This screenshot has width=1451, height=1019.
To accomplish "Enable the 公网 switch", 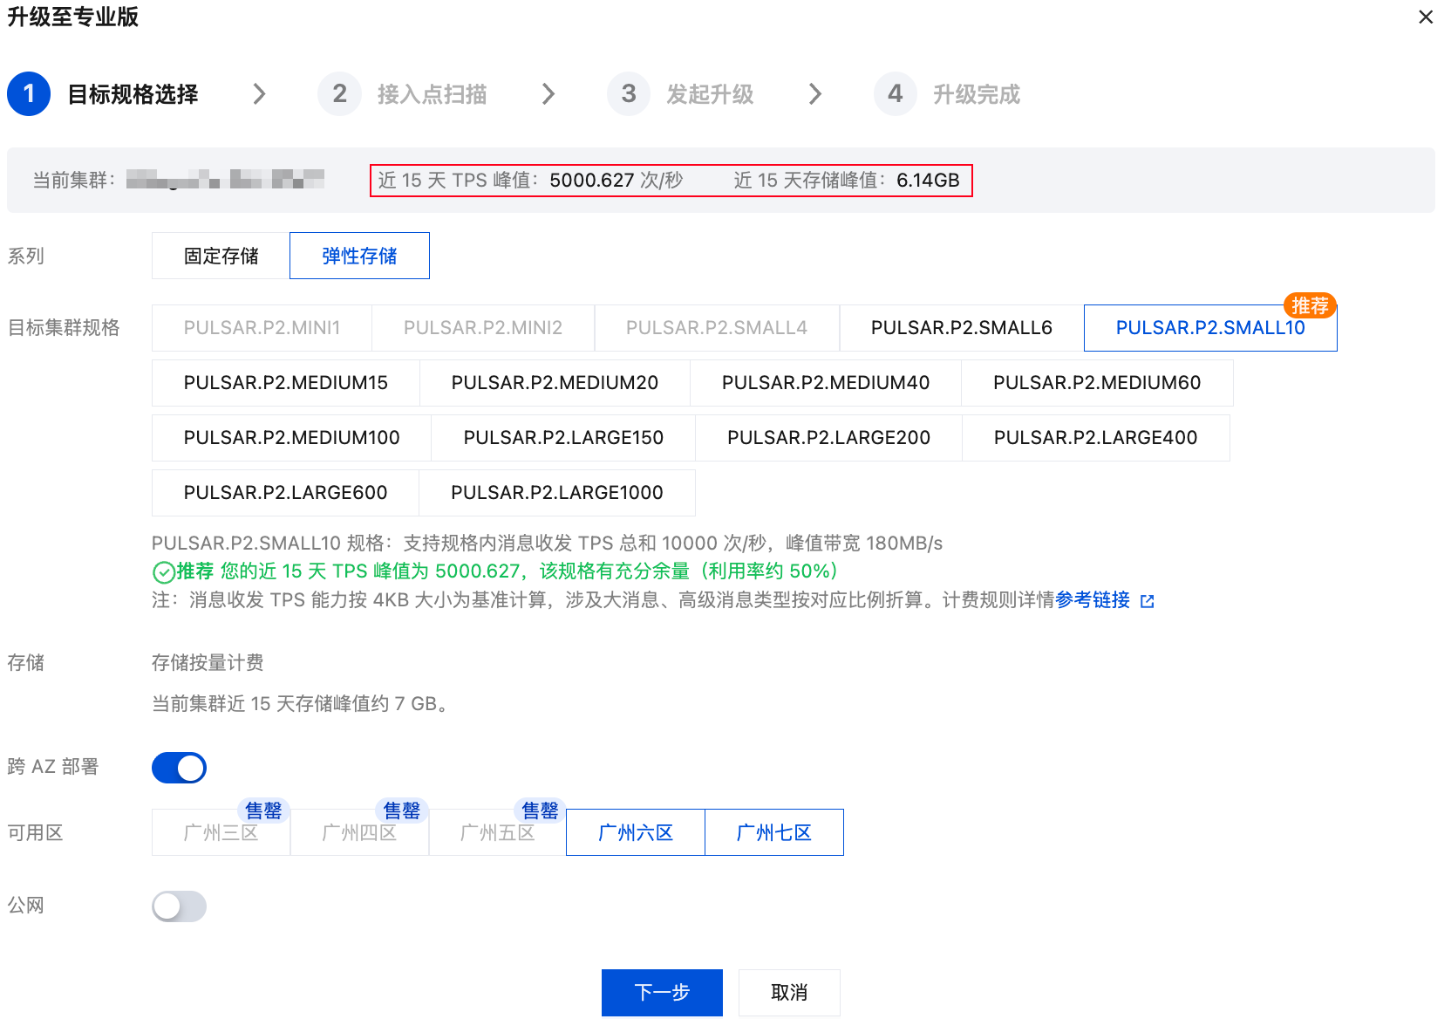I will (x=179, y=906).
